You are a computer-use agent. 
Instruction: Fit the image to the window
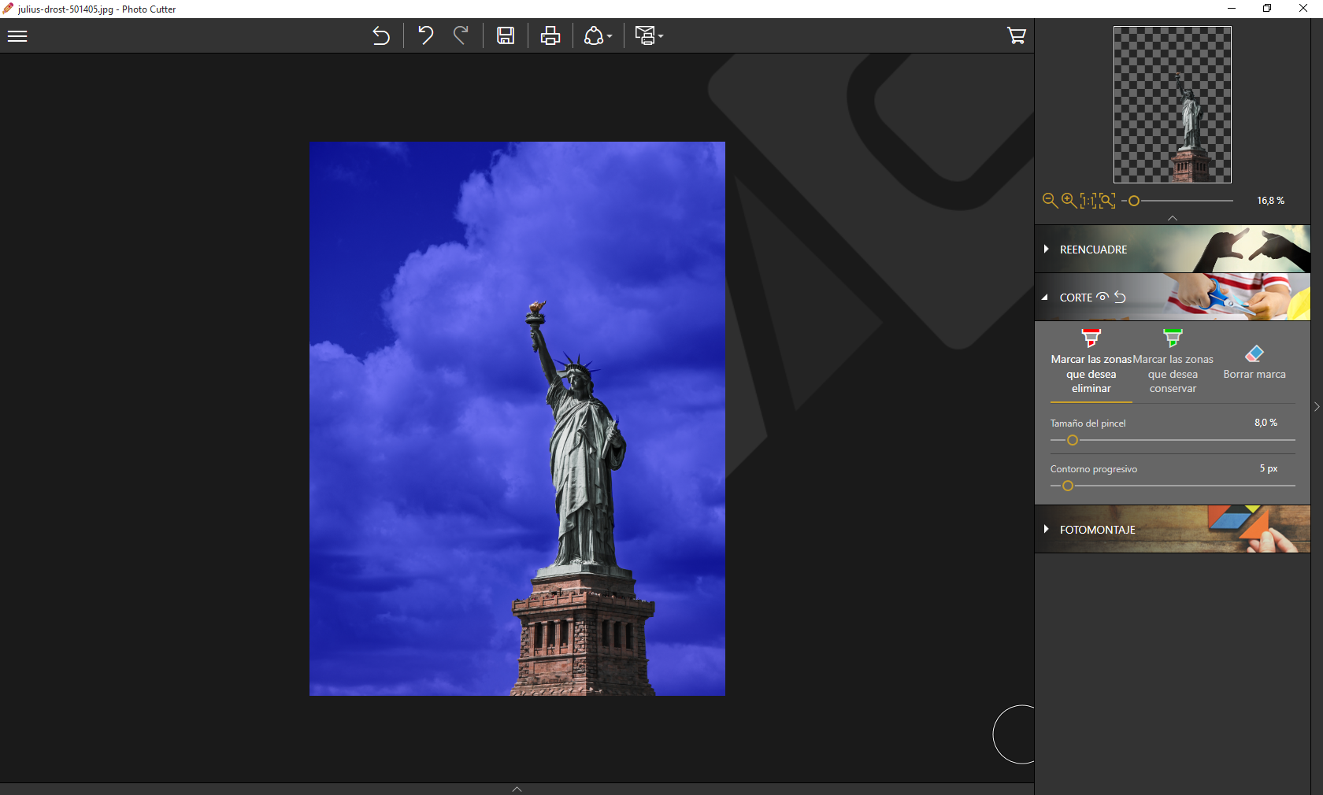(x=1107, y=201)
